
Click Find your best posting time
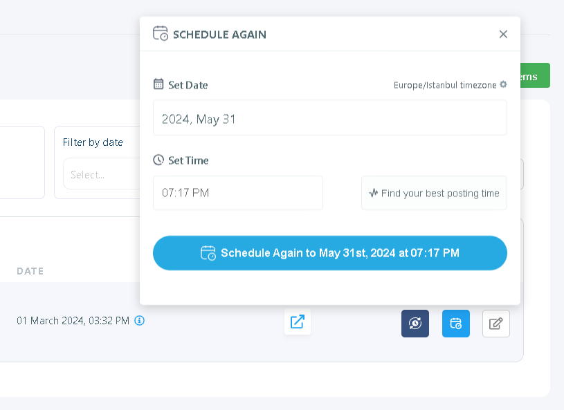[x=434, y=193]
